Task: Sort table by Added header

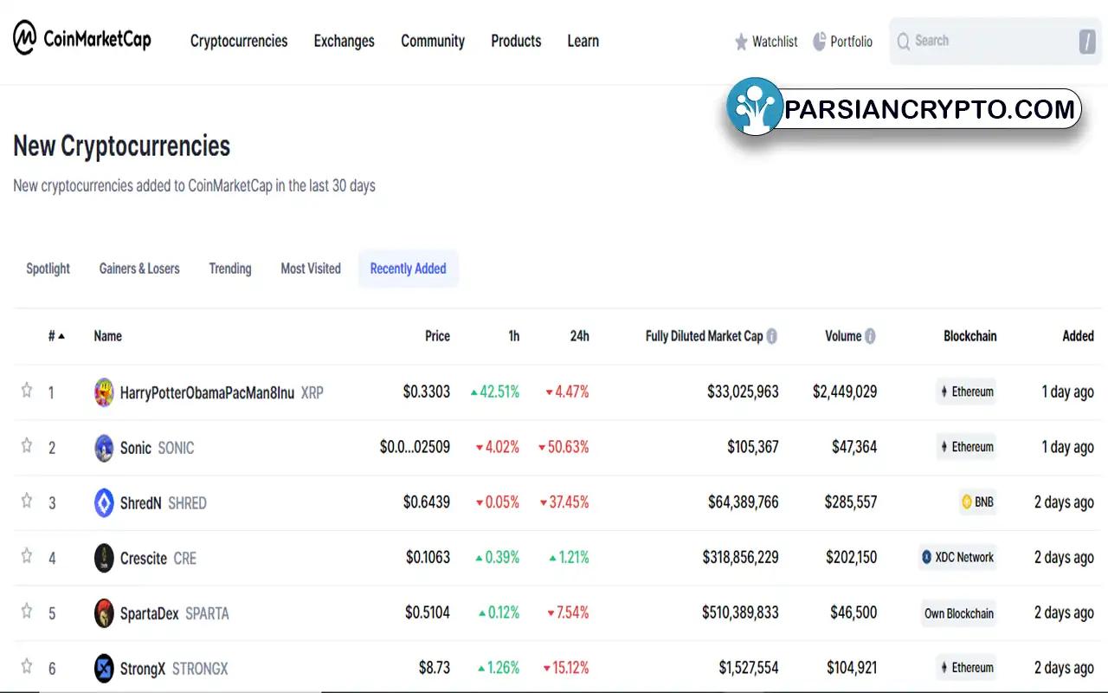Action: pyautogui.click(x=1078, y=336)
